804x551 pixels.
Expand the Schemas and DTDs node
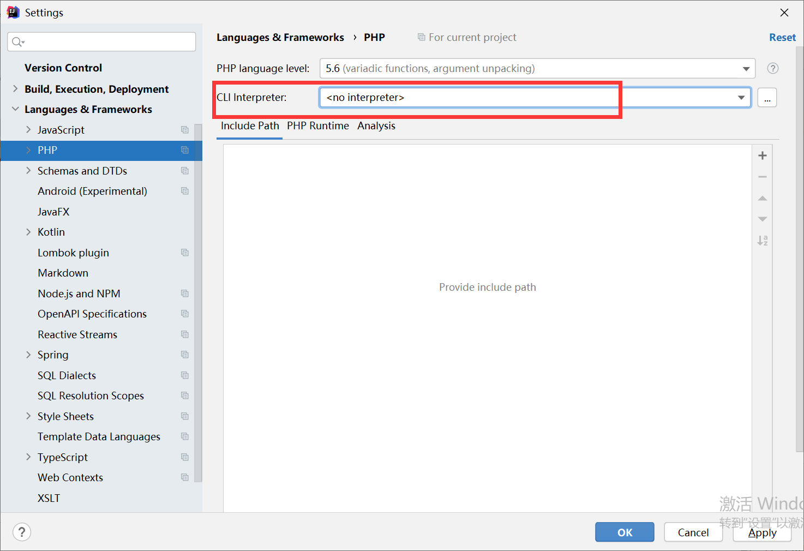point(28,170)
